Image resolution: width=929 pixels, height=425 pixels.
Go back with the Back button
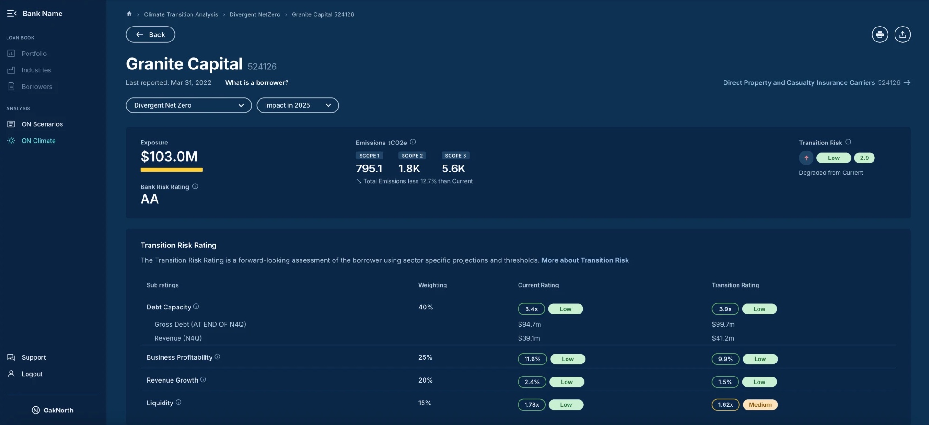pos(150,34)
